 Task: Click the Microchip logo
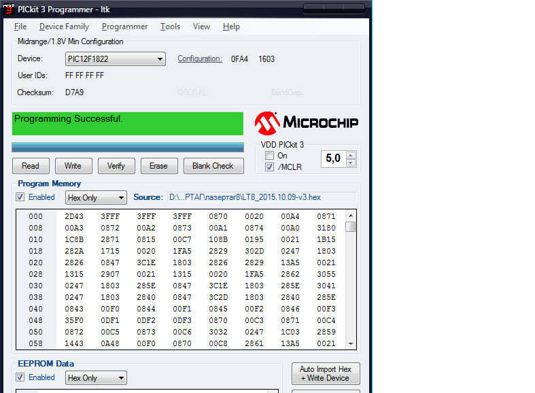307,123
